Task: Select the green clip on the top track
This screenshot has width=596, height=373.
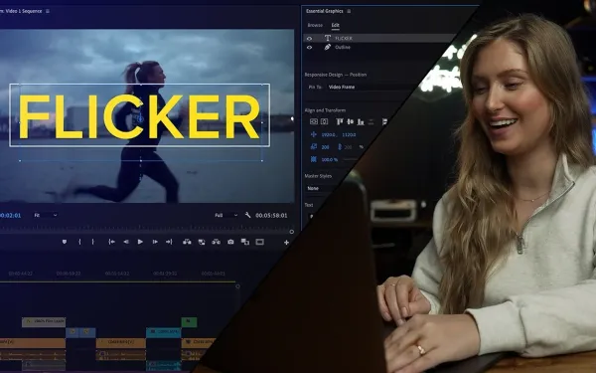Action: pos(189,321)
